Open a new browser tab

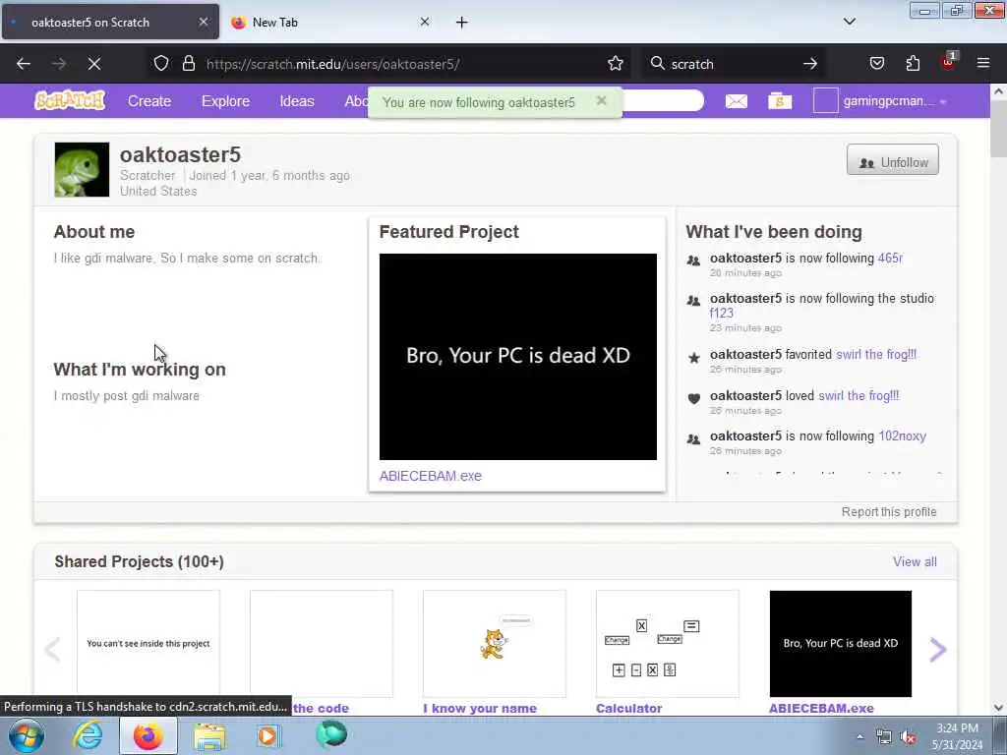(462, 23)
